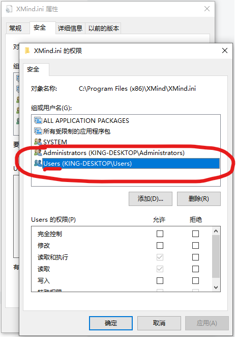Click the Administrators group icon

click(38, 152)
